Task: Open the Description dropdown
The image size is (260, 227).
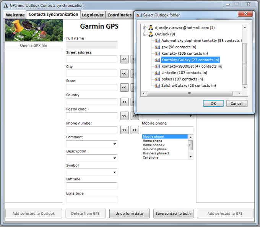Action: (x=115, y=158)
